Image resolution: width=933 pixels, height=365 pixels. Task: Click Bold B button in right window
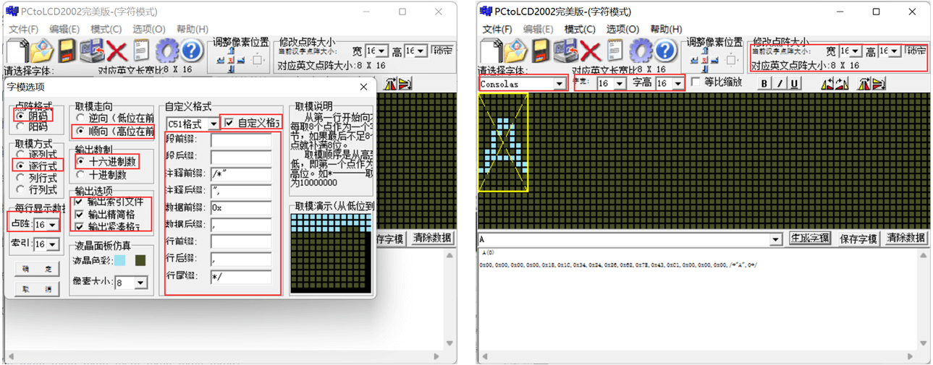pos(764,83)
